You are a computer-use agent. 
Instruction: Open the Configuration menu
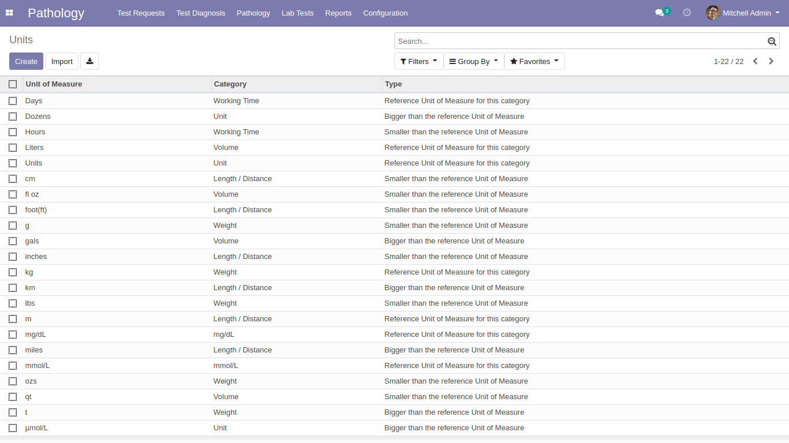385,13
